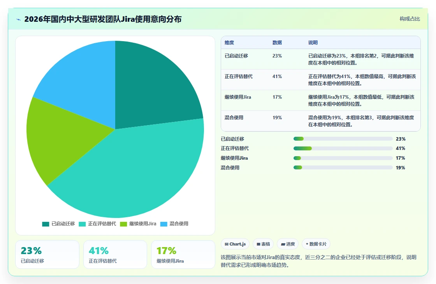Toggle the 正在评估替代 legend swatch
The height and width of the screenshot is (284, 436).
click(x=82, y=224)
